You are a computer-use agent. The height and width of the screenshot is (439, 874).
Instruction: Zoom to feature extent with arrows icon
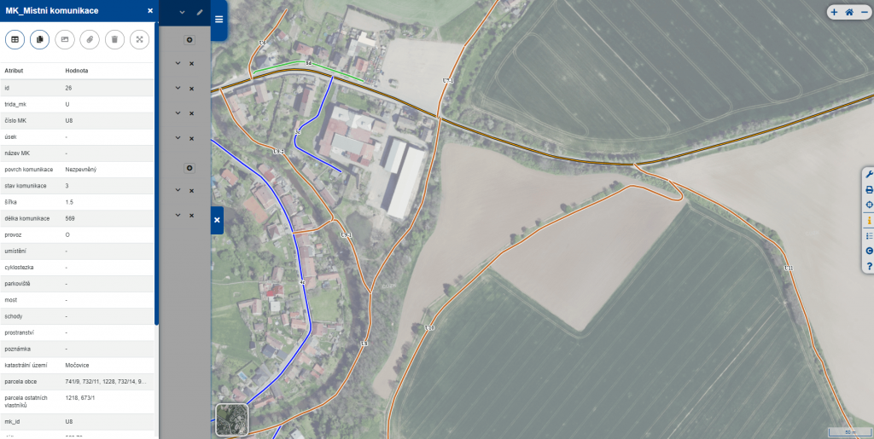139,39
